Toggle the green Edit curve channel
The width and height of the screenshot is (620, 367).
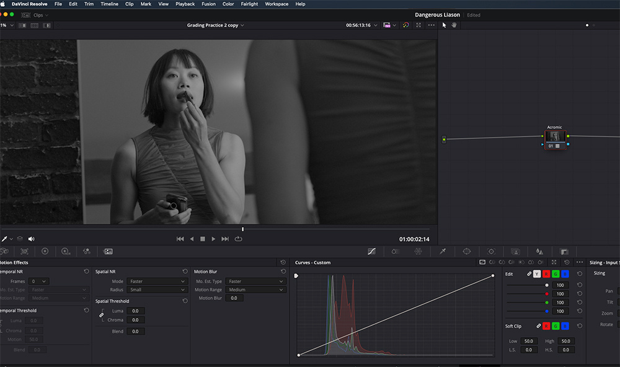point(556,273)
